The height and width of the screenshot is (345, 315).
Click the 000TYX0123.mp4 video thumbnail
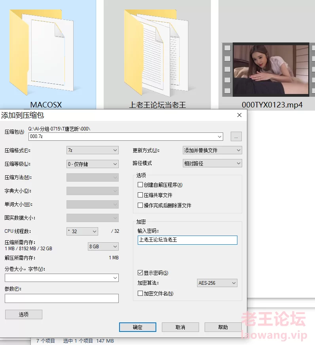(268, 69)
